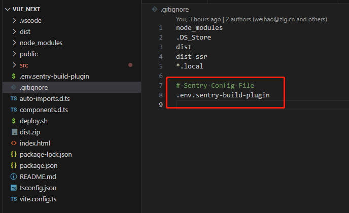Click the dollar icon beside .env.sentry-build-plugin
Screen dimensions: 349x213
(x=14, y=76)
